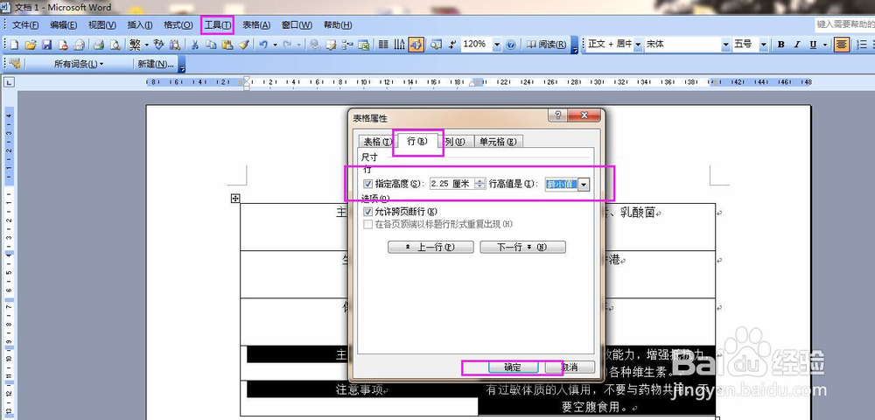Open Print Preview magnifier icon
Image resolution: width=875 pixels, height=420 pixels.
click(115, 45)
